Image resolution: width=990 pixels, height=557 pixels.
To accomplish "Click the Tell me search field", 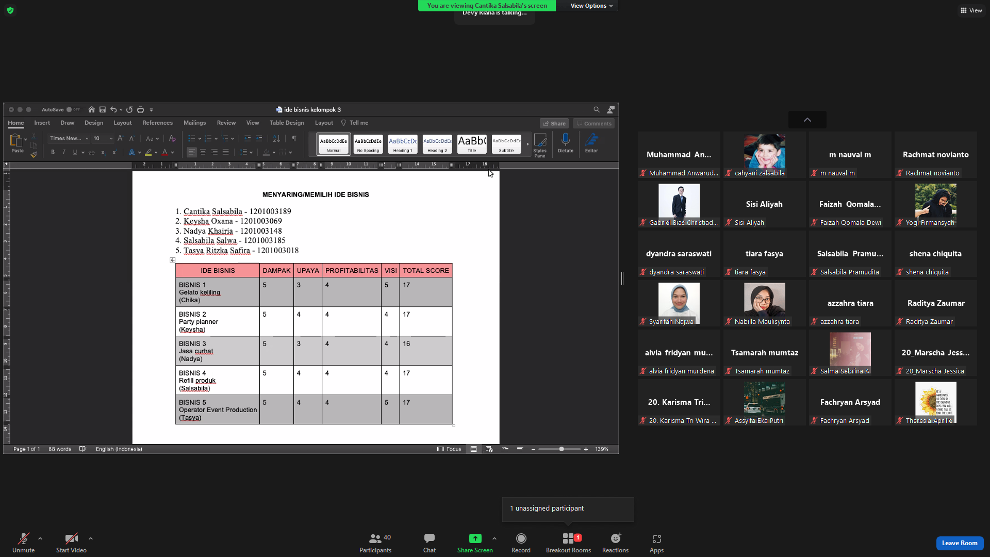I will (x=355, y=123).
